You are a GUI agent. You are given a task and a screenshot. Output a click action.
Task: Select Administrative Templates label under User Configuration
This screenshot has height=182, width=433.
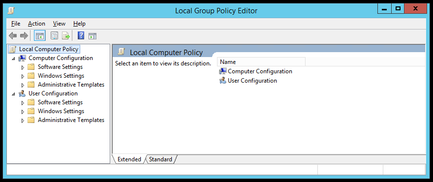tap(71, 120)
